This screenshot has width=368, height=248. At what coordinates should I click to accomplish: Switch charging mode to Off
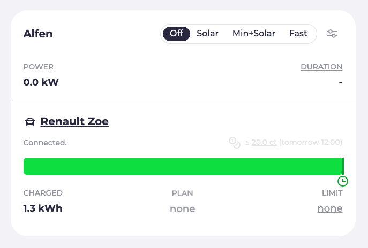click(x=176, y=34)
